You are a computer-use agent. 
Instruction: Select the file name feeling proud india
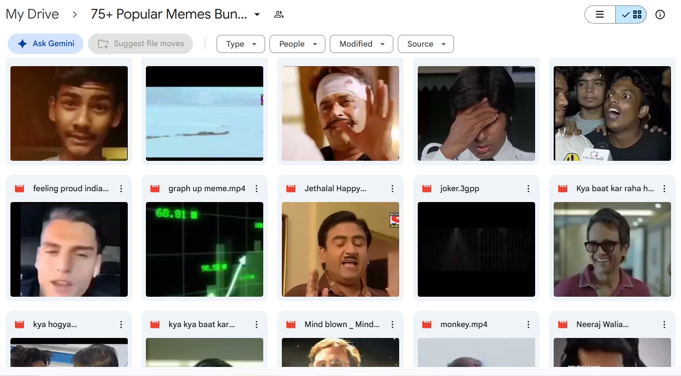coord(71,188)
